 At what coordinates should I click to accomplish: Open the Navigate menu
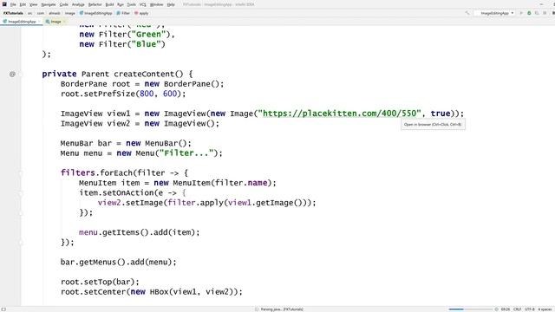[x=49, y=4]
